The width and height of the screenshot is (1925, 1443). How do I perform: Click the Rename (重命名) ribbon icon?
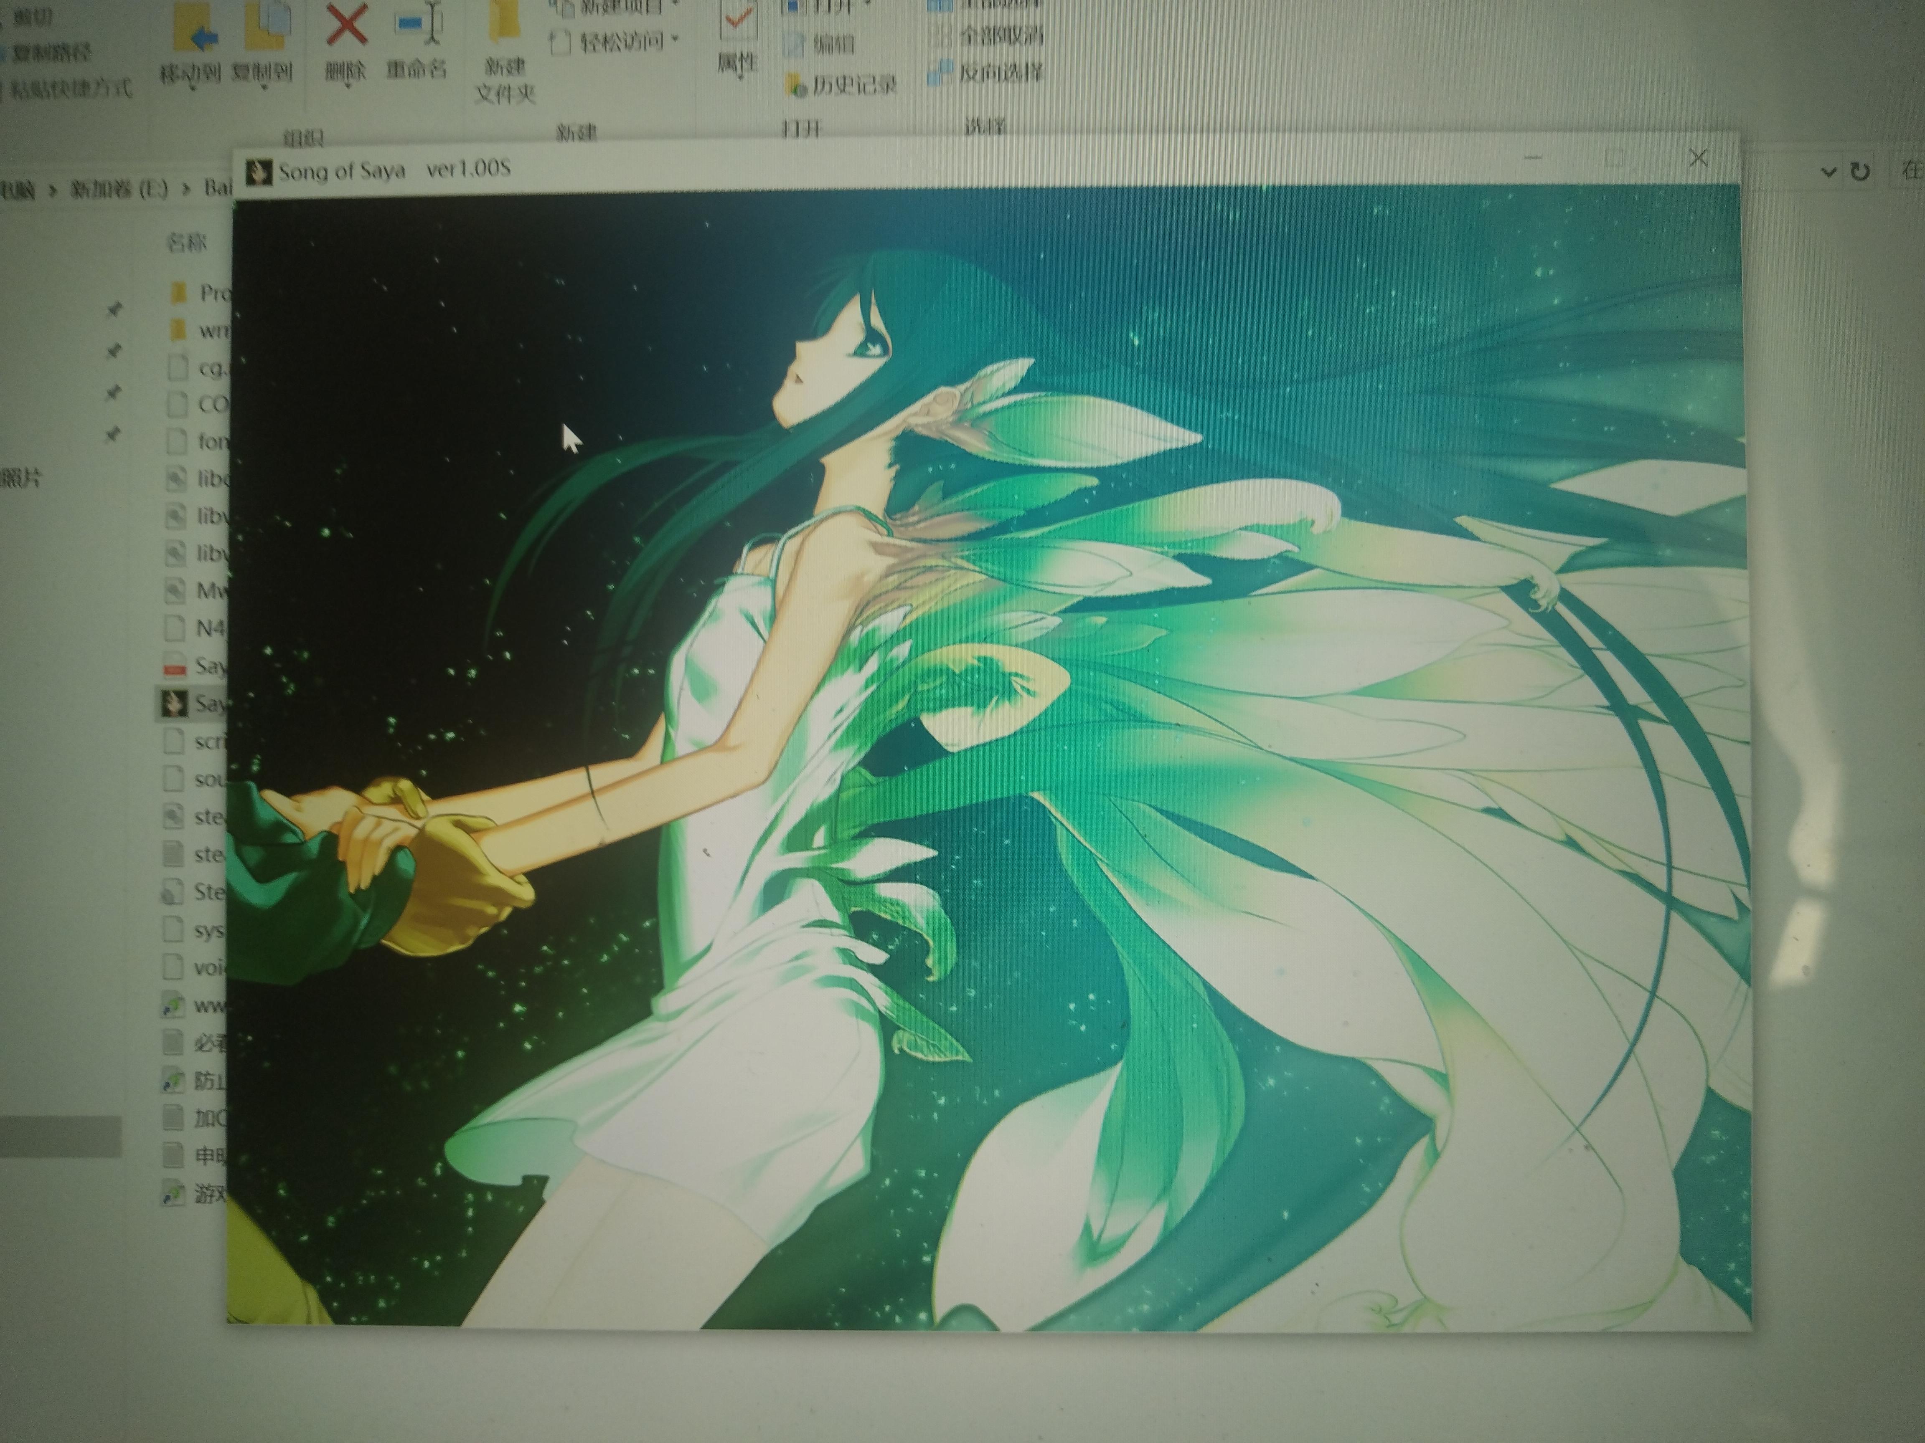click(x=419, y=23)
